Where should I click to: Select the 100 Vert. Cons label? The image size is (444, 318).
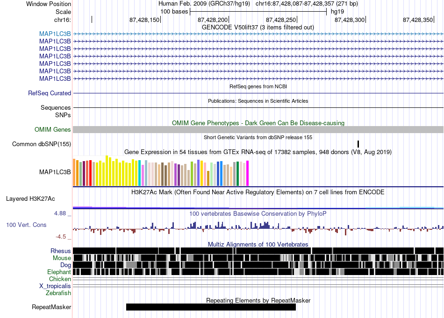26,225
